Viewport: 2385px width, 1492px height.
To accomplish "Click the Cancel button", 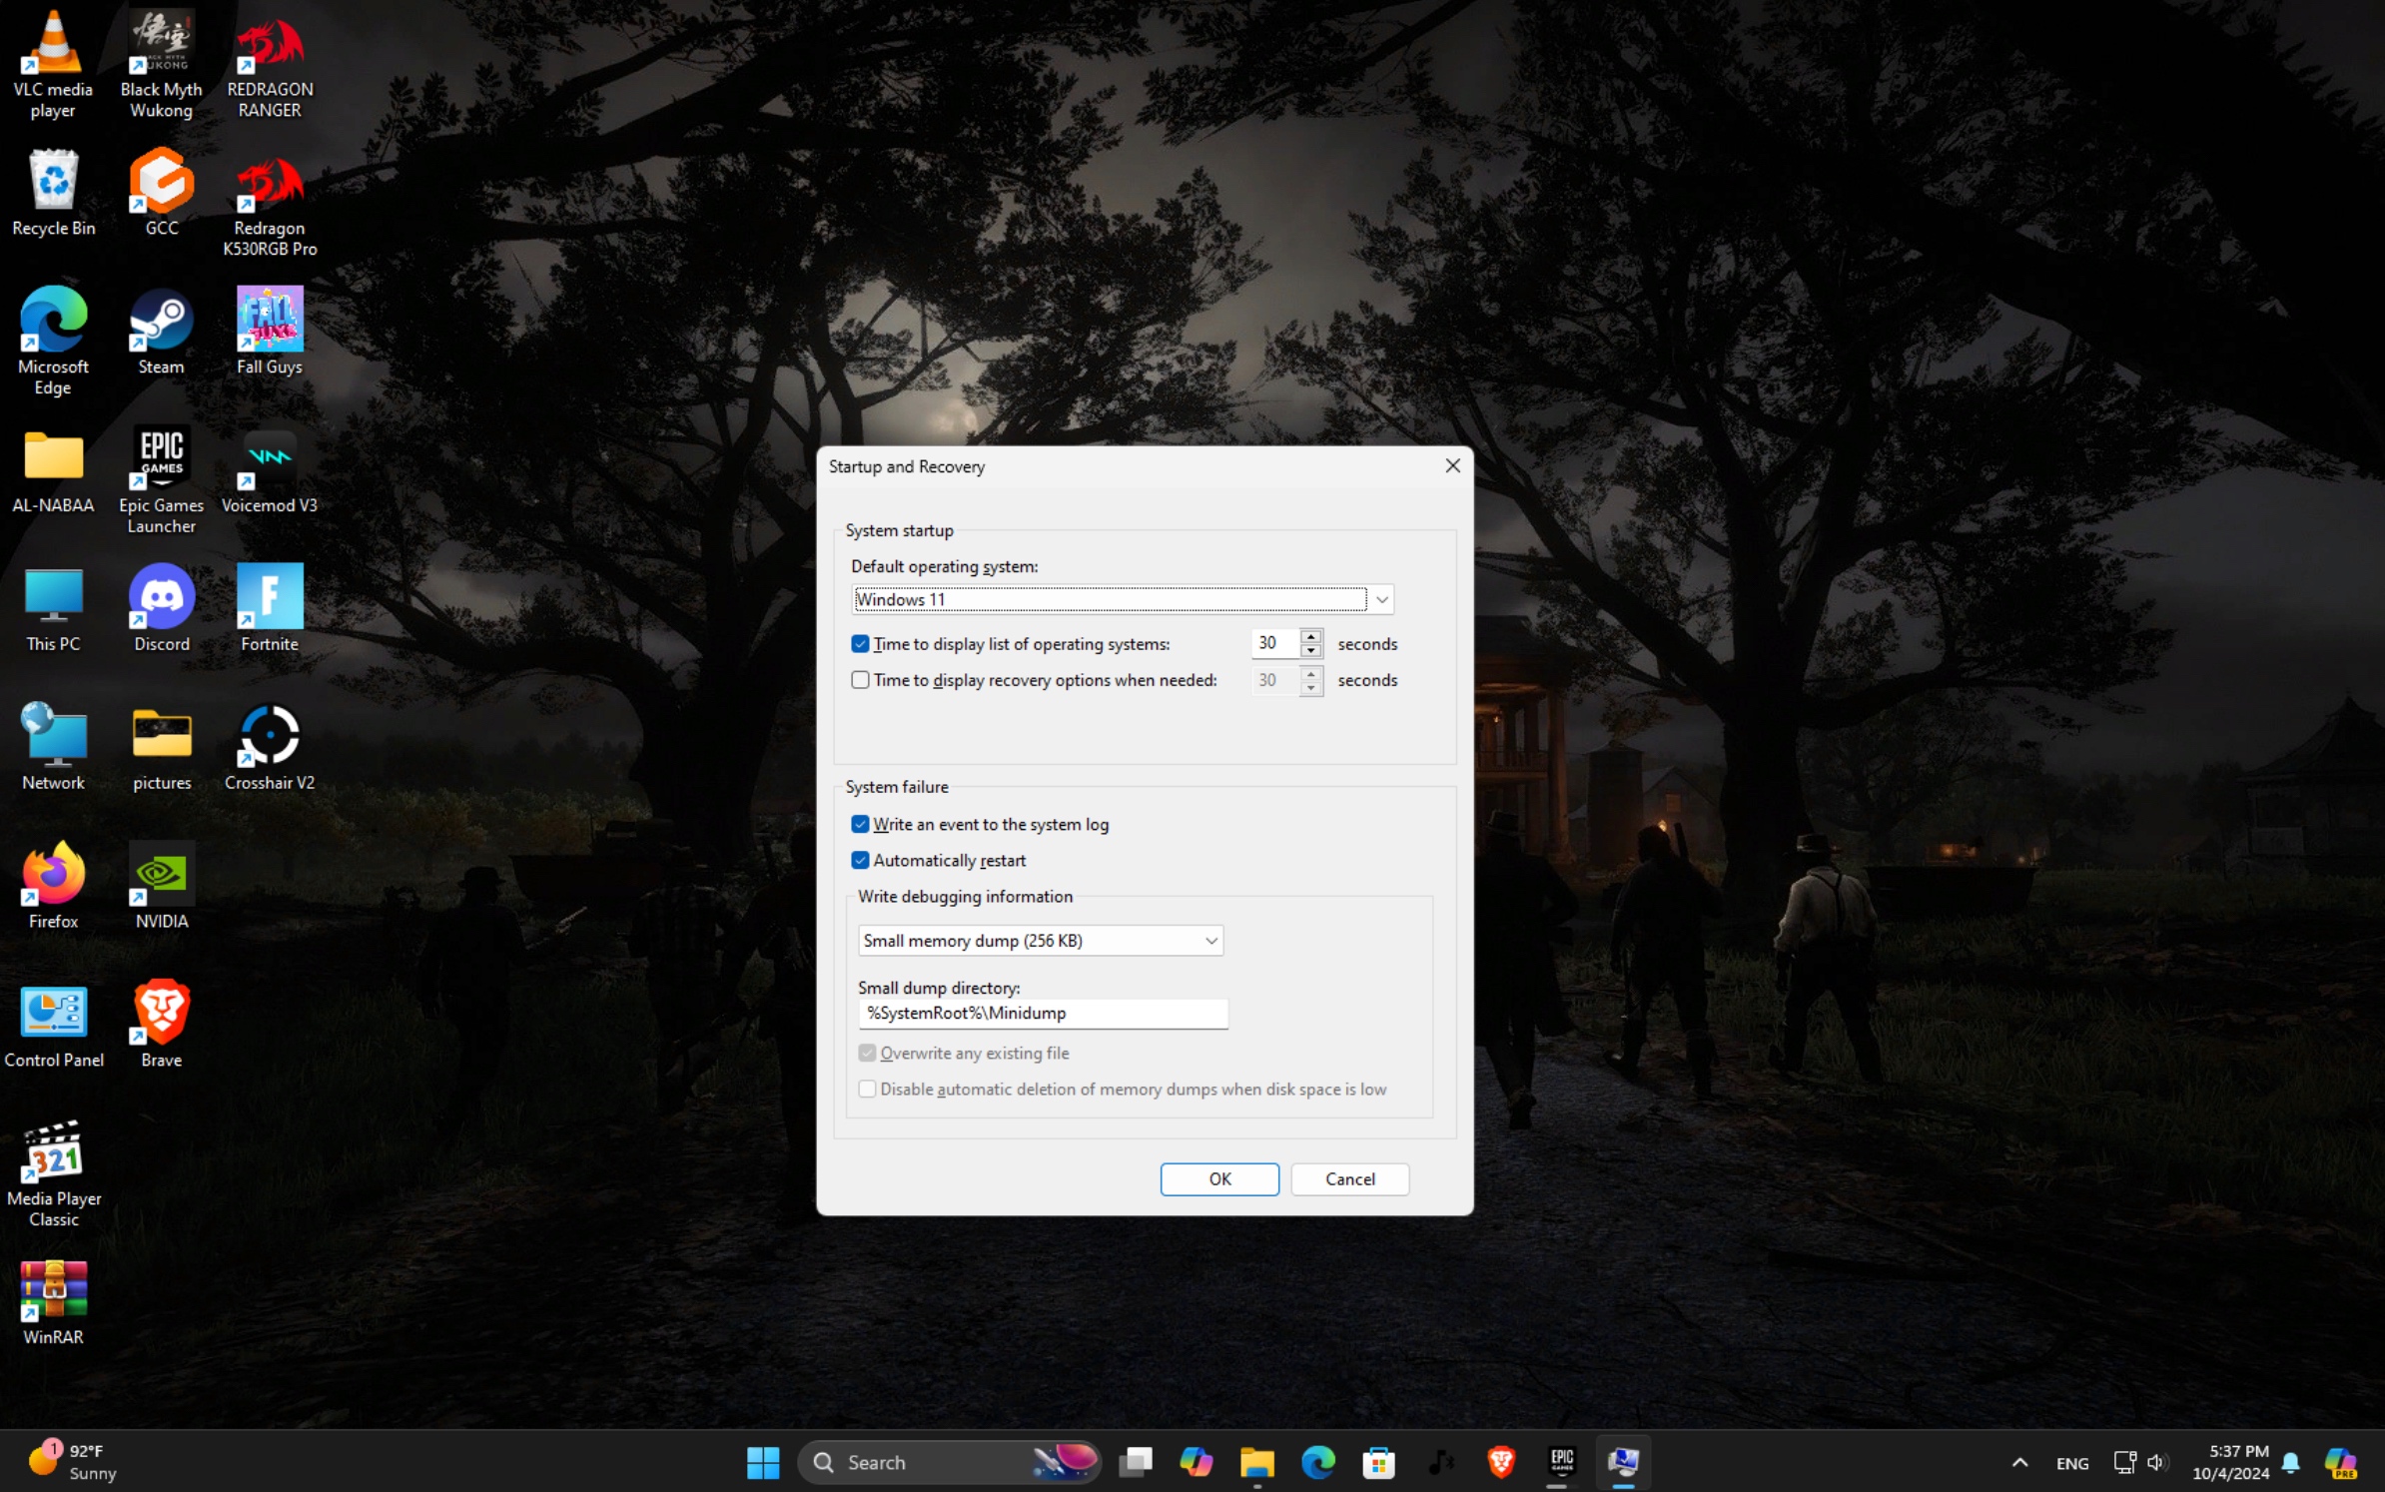I will click(1349, 1178).
